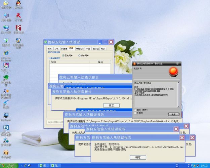Open the 快捷键 tab
Image resolution: width=210 pixels, height=168 pixels.
coord(64,49)
